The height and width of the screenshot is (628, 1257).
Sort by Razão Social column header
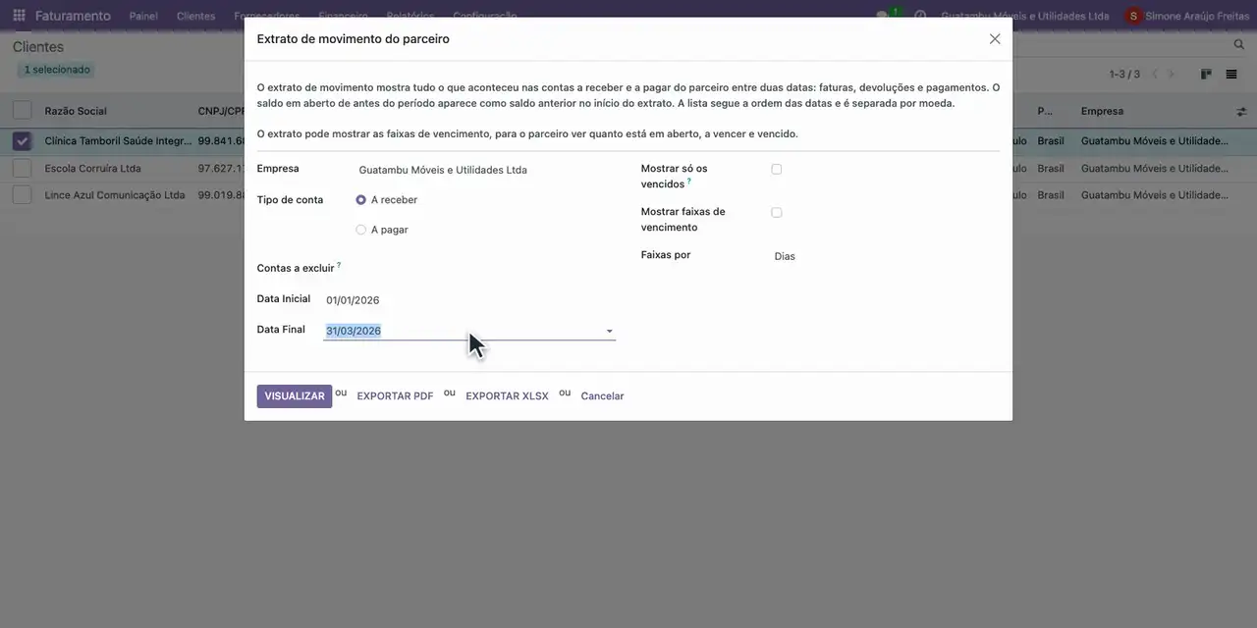(76, 111)
